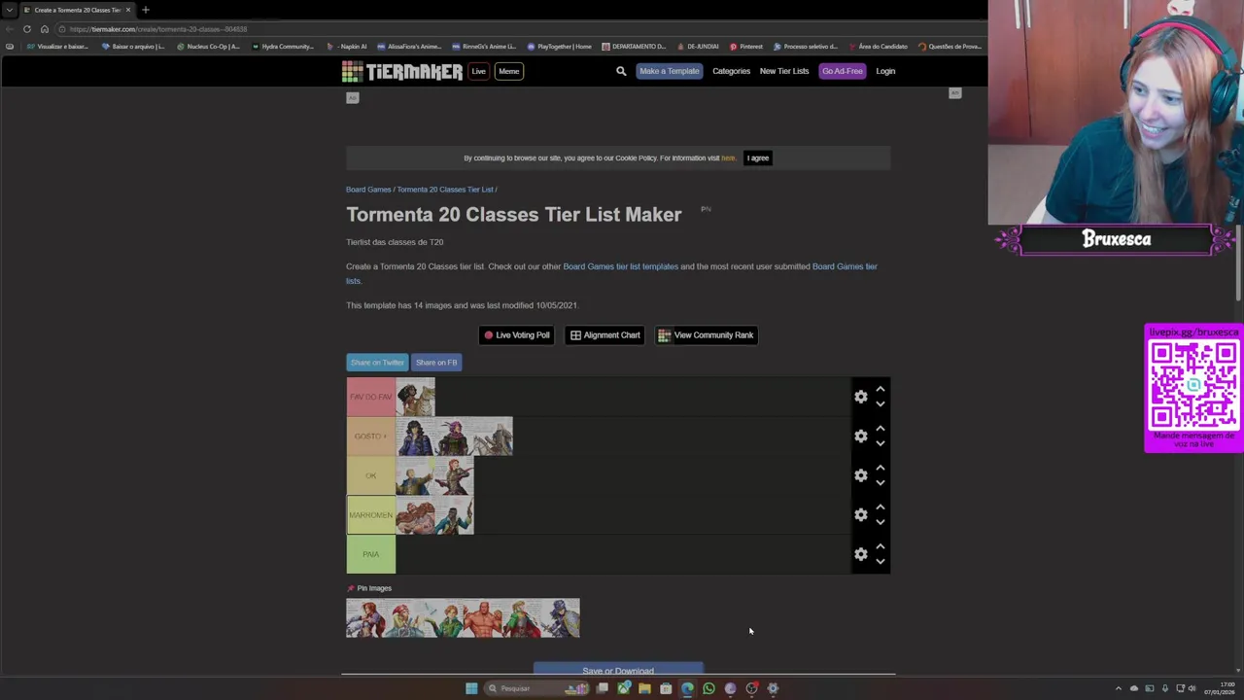Select the PAIA green tier label
The height and width of the screenshot is (700, 1244).
click(371, 554)
